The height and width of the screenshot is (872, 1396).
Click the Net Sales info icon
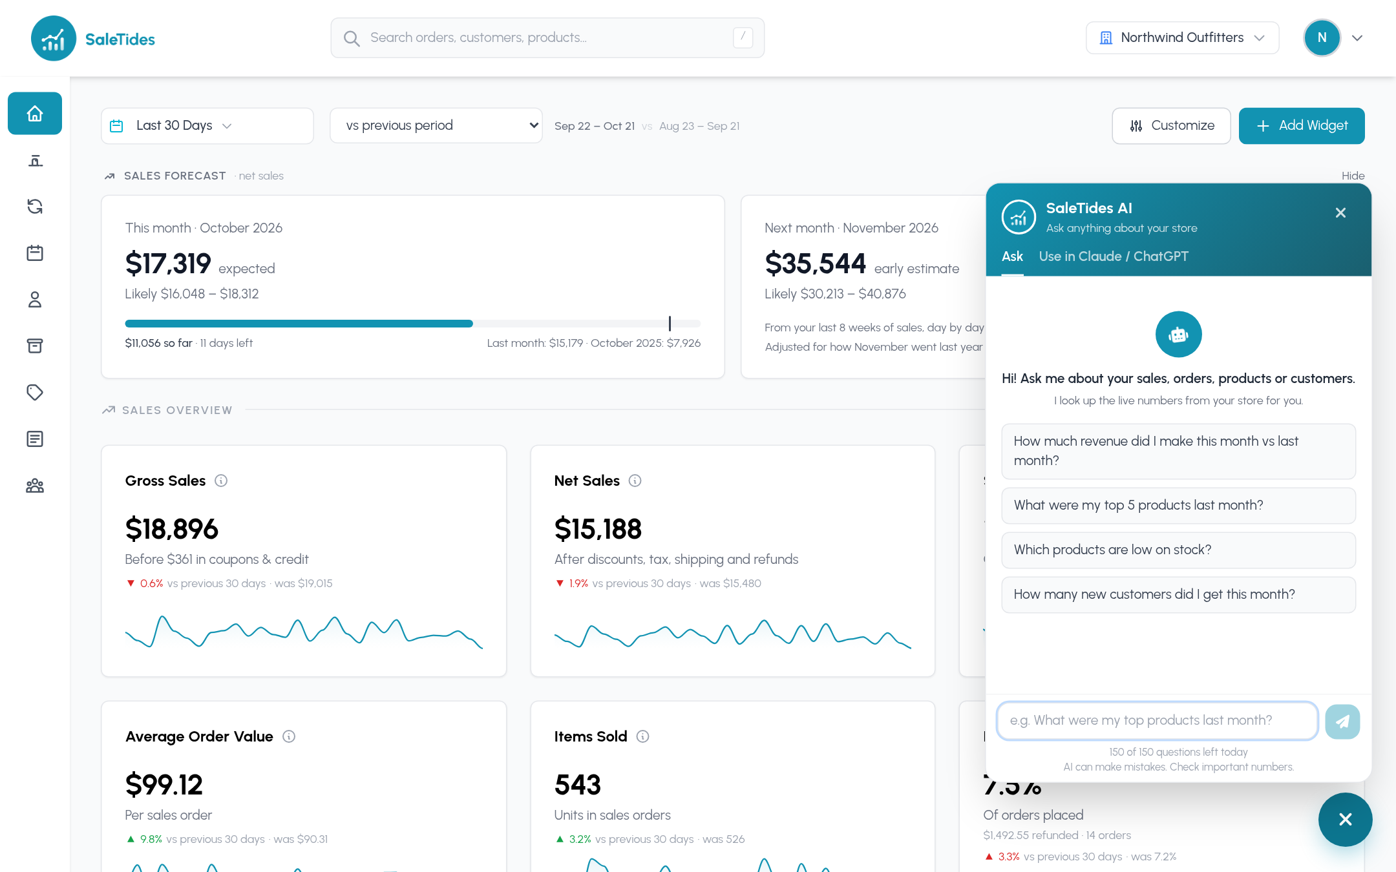pos(635,481)
